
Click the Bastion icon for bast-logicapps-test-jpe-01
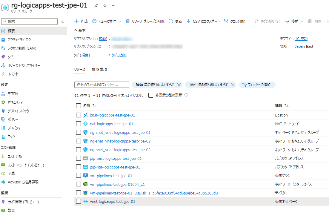click(x=85, y=115)
